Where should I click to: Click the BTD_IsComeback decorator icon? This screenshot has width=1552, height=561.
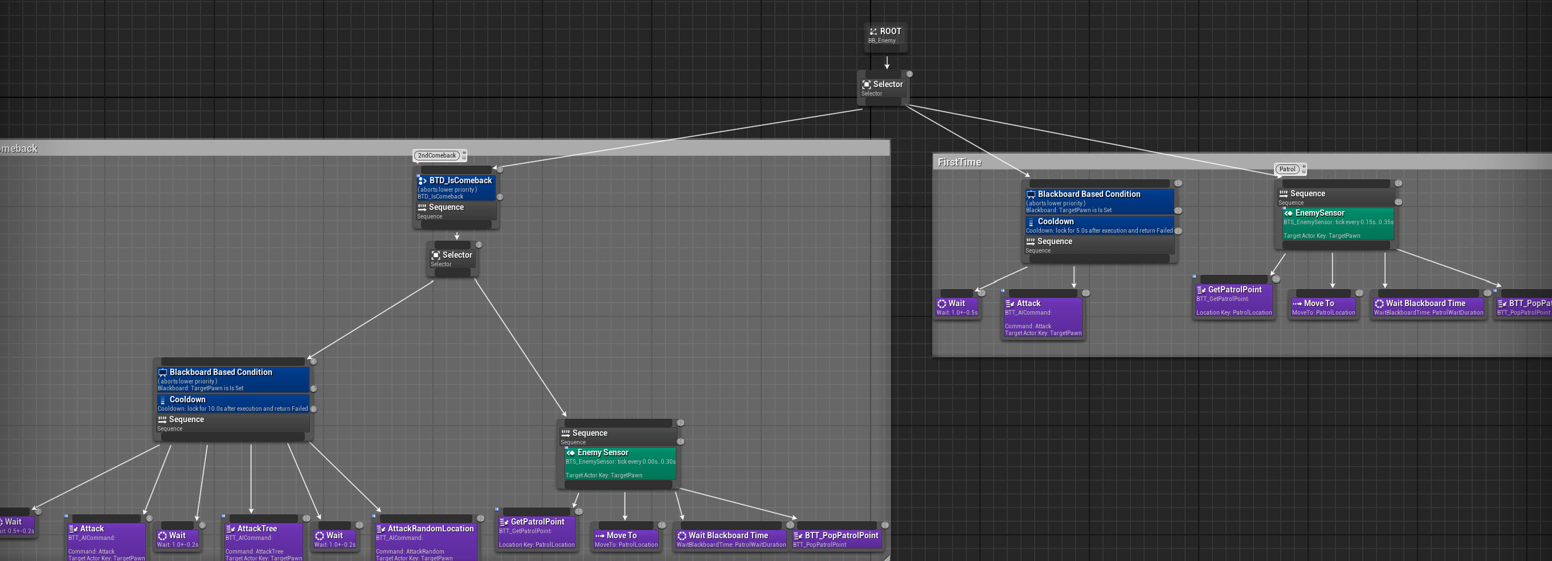[x=422, y=180]
